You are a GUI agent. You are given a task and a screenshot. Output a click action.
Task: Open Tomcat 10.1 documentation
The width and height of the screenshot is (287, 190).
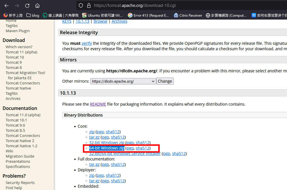coord(16,120)
